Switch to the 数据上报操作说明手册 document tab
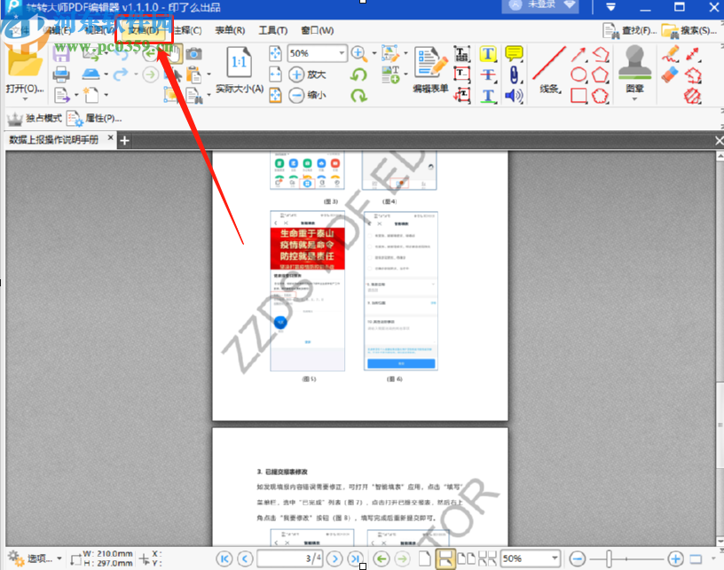 coord(54,139)
